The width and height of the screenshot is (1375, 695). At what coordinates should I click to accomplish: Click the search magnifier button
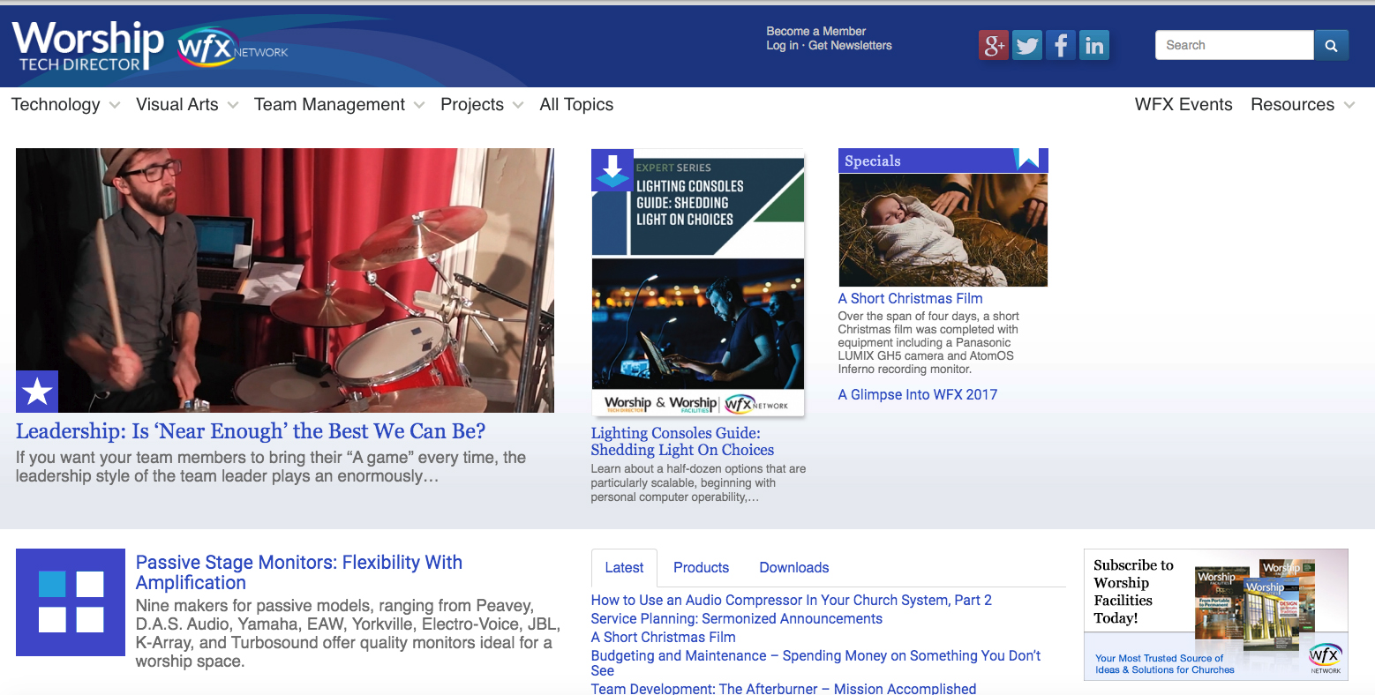coord(1331,45)
